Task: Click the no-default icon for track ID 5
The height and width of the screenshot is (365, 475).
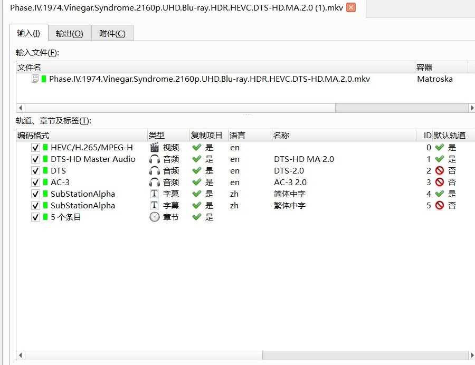Action: (440, 206)
